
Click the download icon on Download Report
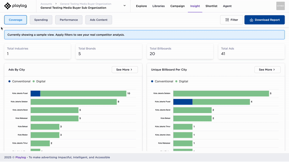251,20
